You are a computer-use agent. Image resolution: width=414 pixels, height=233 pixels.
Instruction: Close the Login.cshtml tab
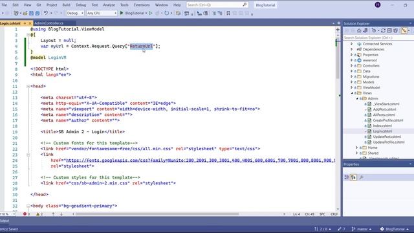click(x=30, y=23)
